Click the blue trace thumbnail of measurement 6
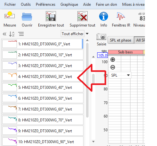This screenshot has width=157, height=146. coord(10,98)
